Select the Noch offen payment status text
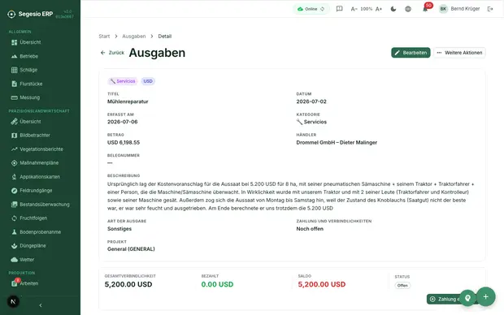Image resolution: width=504 pixels, height=315 pixels. (x=310, y=229)
